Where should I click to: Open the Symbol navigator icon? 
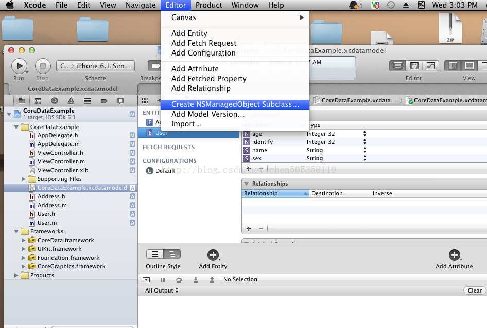coord(38,101)
